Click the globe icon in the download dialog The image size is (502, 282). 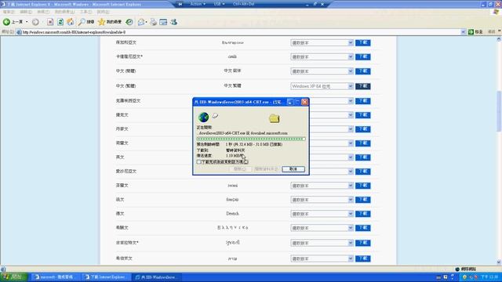[203, 117]
